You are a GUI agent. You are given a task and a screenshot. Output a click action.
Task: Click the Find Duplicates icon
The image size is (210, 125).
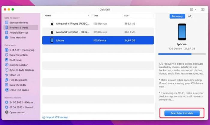coord(7,80)
